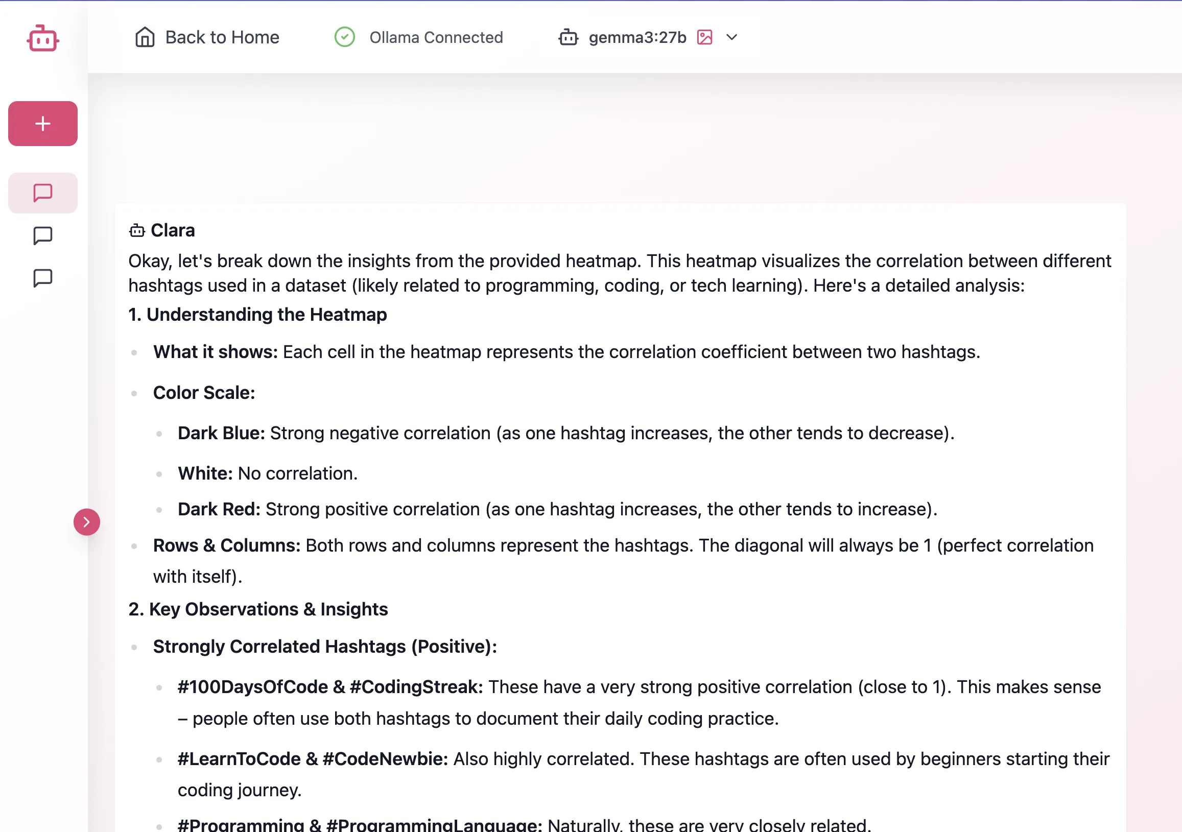Open the gemma3:27b model selector
Screen dimensions: 1182x832
637,37
